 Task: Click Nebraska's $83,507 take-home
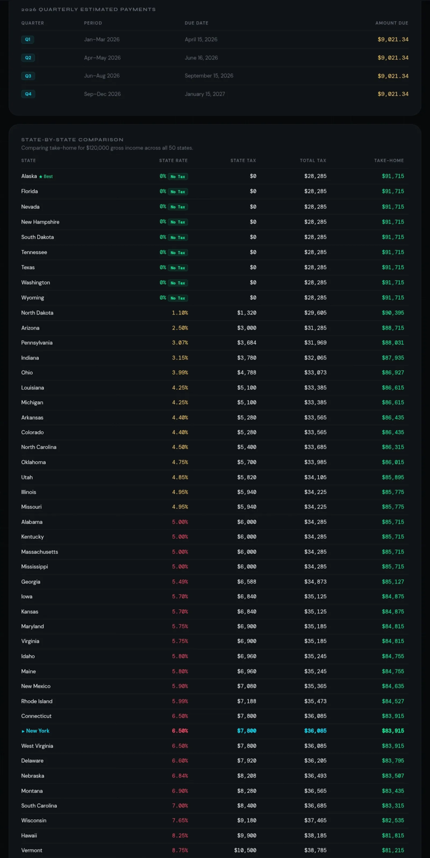tap(393, 776)
